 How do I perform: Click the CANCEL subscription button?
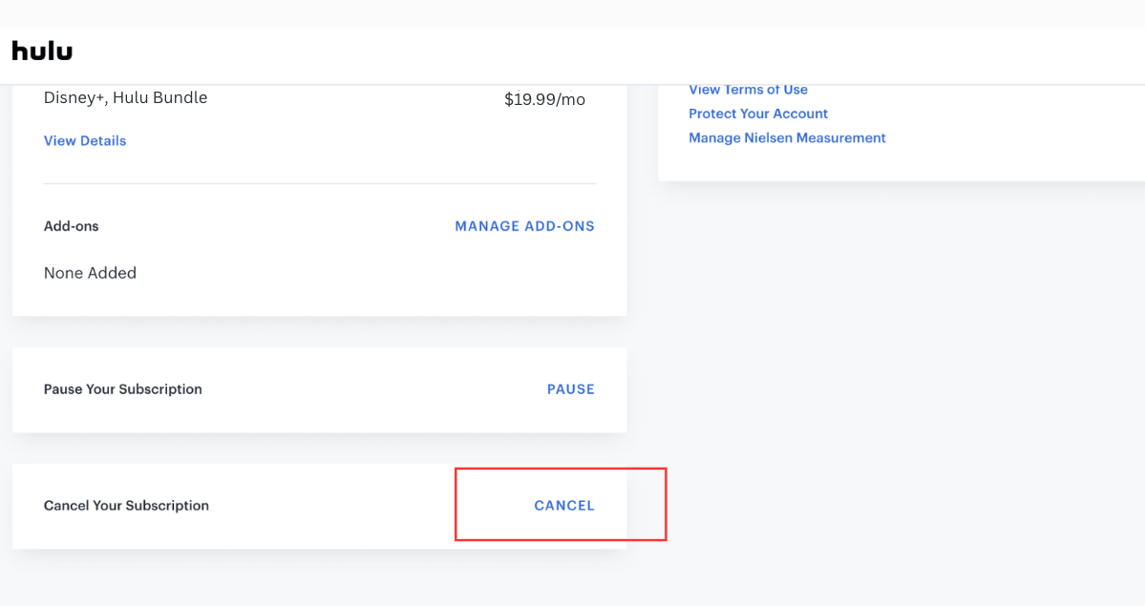pos(563,506)
